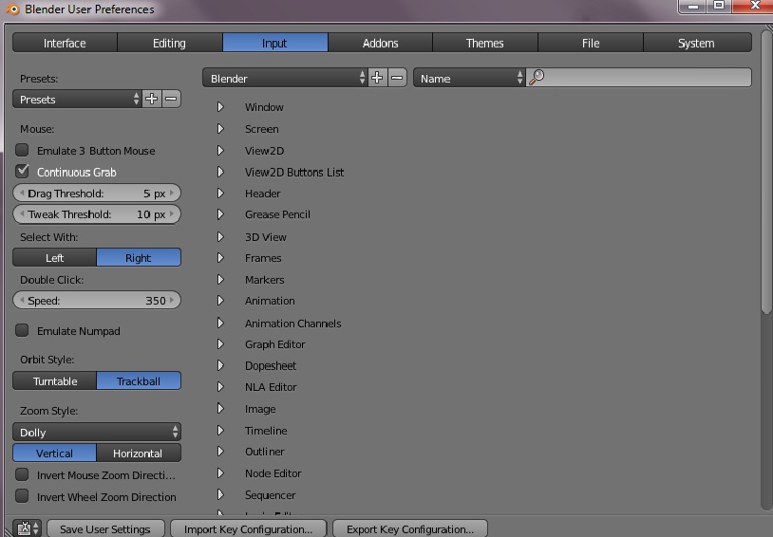Set orbit style to Trackball
773x537 pixels.
(x=139, y=380)
